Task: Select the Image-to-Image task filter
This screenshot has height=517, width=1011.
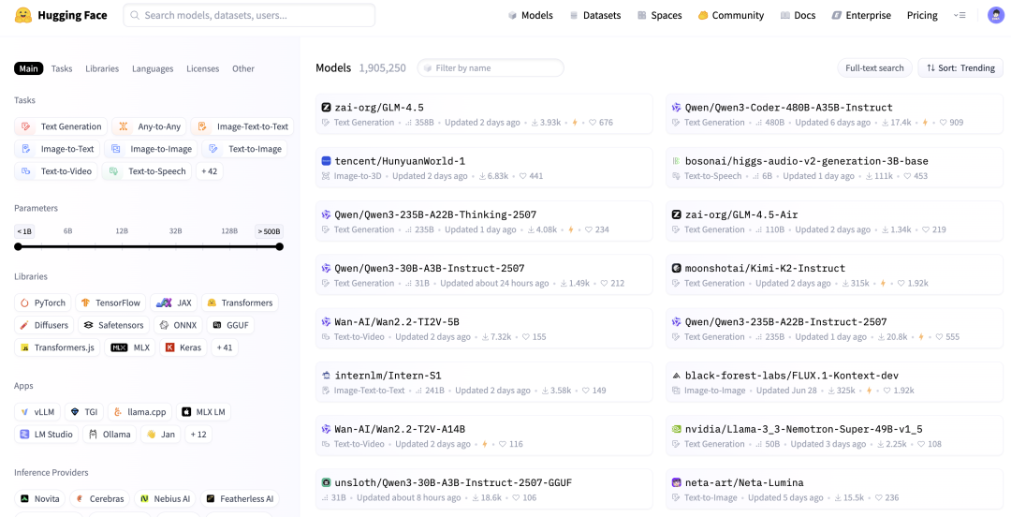Action: click(151, 149)
